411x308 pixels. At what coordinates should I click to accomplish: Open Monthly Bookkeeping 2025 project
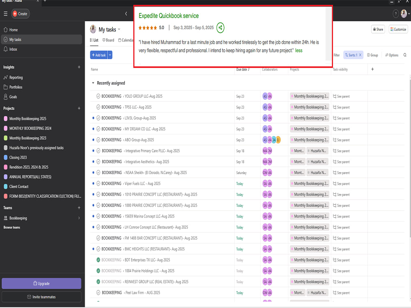coord(28,119)
